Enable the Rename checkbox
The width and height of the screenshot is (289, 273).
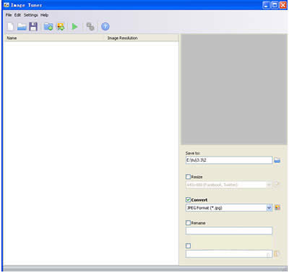(x=188, y=223)
